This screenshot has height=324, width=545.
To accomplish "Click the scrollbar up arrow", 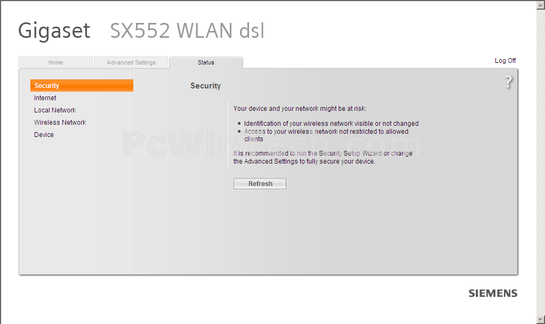I will click(x=541, y=5).
